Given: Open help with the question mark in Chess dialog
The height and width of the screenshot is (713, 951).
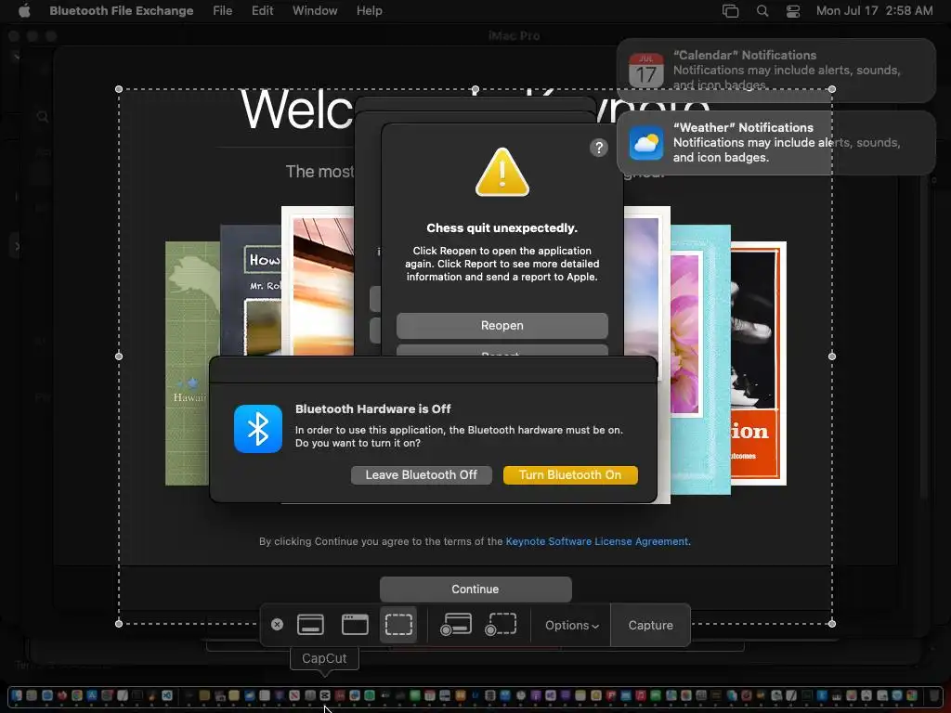Looking at the screenshot, I should pyautogui.click(x=599, y=148).
